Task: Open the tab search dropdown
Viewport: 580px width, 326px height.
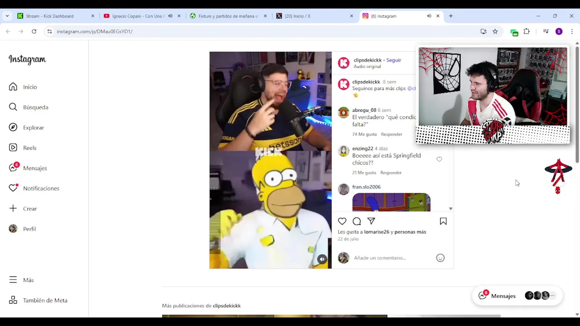Action: [x=7, y=16]
